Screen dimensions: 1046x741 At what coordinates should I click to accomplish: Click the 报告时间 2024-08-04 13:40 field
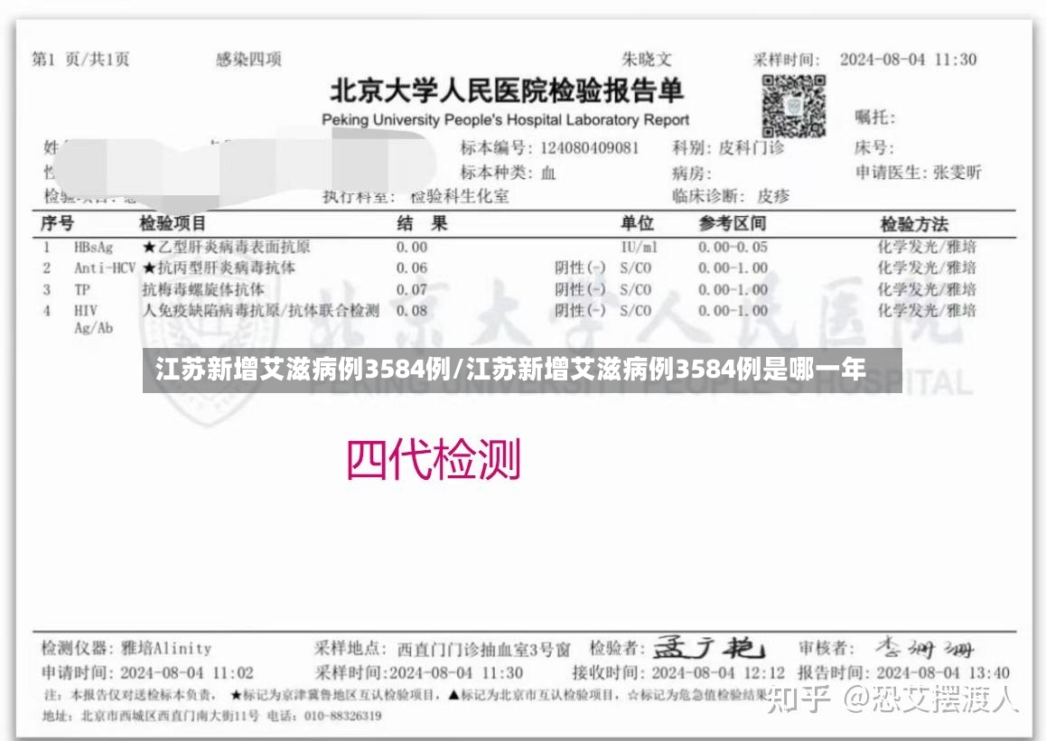903,673
